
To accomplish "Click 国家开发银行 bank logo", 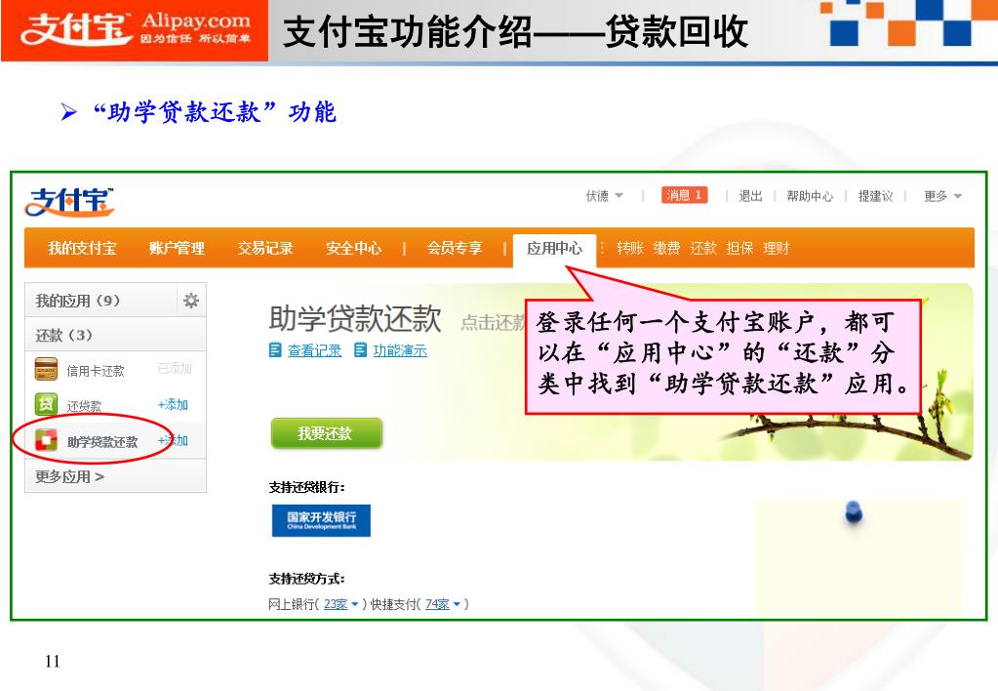I will pos(321,521).
